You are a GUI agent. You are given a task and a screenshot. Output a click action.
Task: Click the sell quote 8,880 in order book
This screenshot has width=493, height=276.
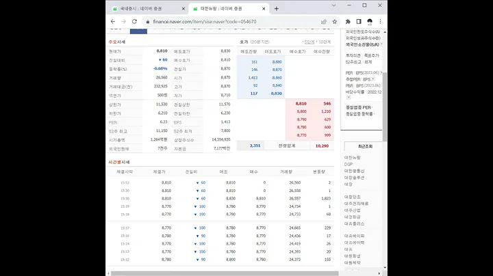coord(277,62)
